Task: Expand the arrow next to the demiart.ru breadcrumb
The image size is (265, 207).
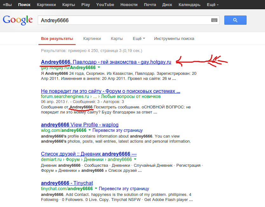Action: [x=135, y=159]
